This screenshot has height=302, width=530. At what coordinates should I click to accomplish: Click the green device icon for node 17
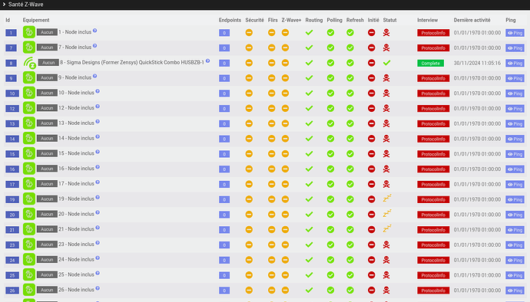point(29,183)
